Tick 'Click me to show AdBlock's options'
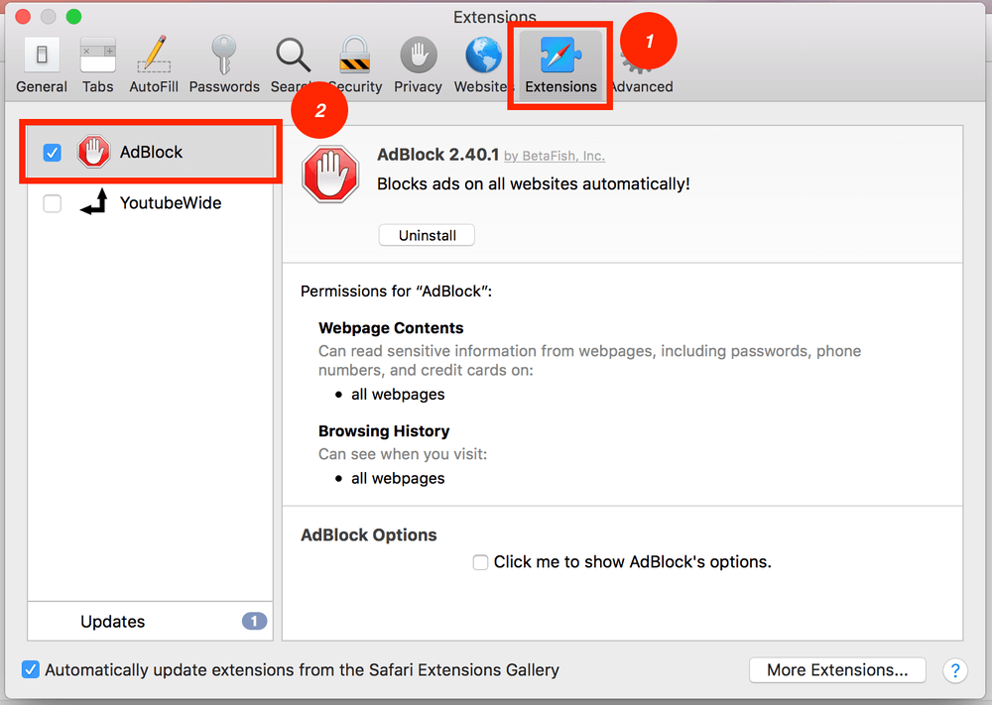The height and width of the screenshot is (705, 992). click(481, 562)
